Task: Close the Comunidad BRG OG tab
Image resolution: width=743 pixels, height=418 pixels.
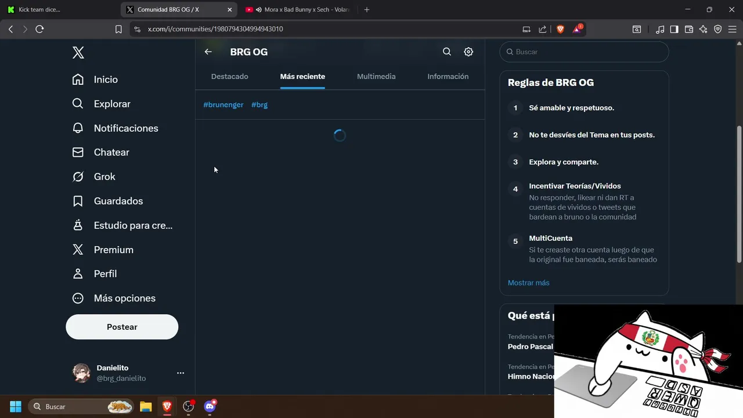Action: coord(230,9)
